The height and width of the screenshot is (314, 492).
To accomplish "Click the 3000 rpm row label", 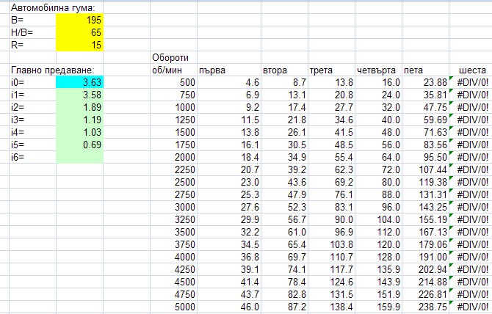I will [173, 207].
